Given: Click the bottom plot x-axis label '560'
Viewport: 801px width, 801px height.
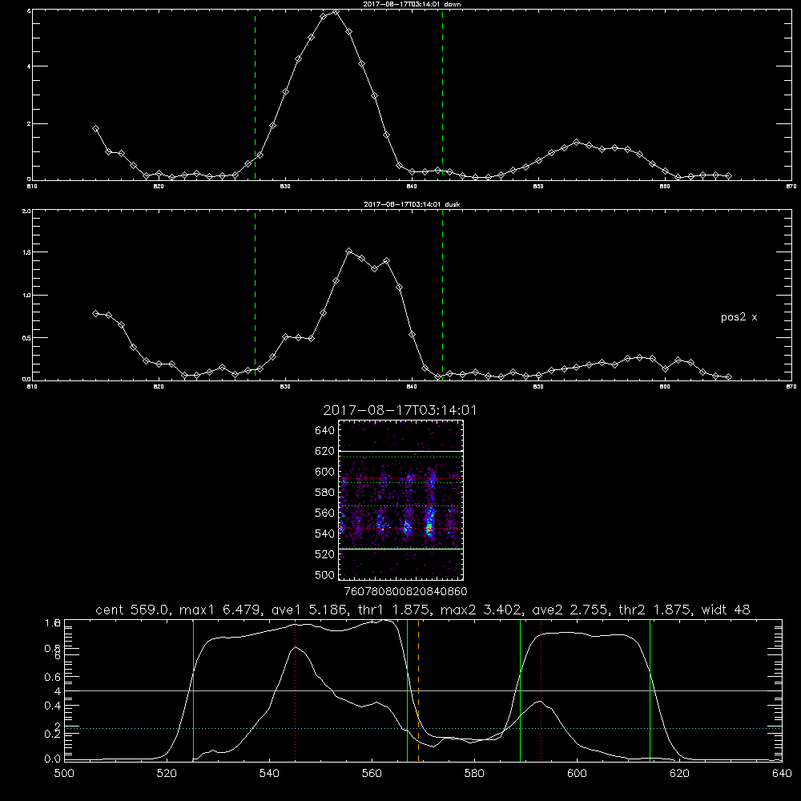Looking at the screenshot, I should coord(372,774).
